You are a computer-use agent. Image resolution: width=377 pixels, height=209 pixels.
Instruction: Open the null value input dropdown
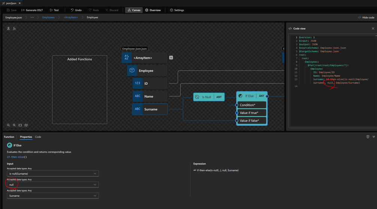53,185
